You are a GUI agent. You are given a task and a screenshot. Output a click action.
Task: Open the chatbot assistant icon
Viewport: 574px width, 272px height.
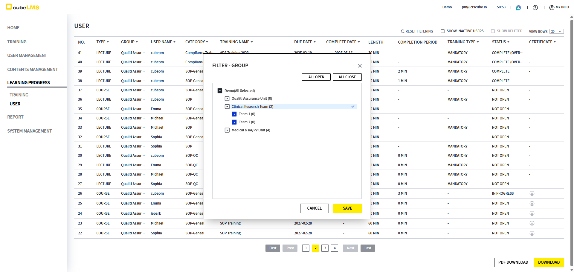pos(518,7)
